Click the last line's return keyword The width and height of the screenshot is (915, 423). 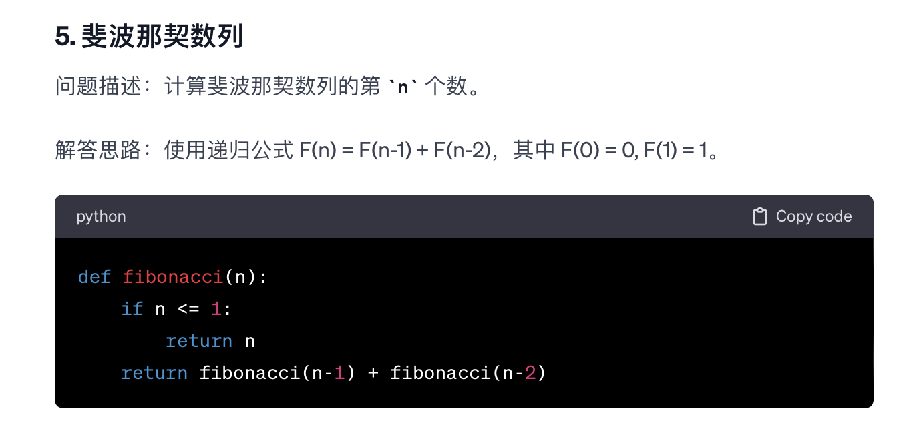coord(154,372)
